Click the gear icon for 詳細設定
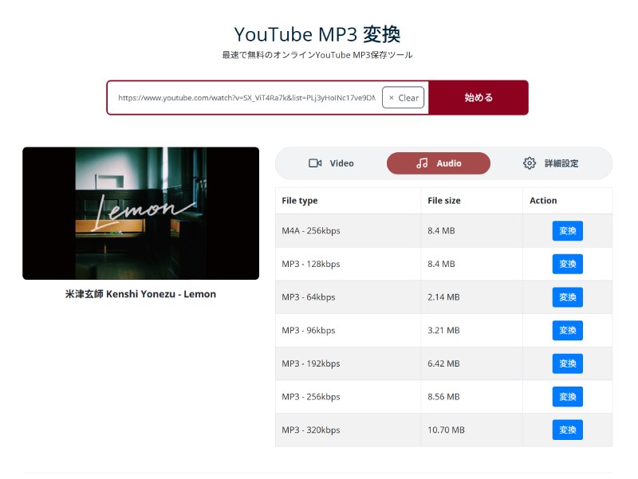 point(530,163)
